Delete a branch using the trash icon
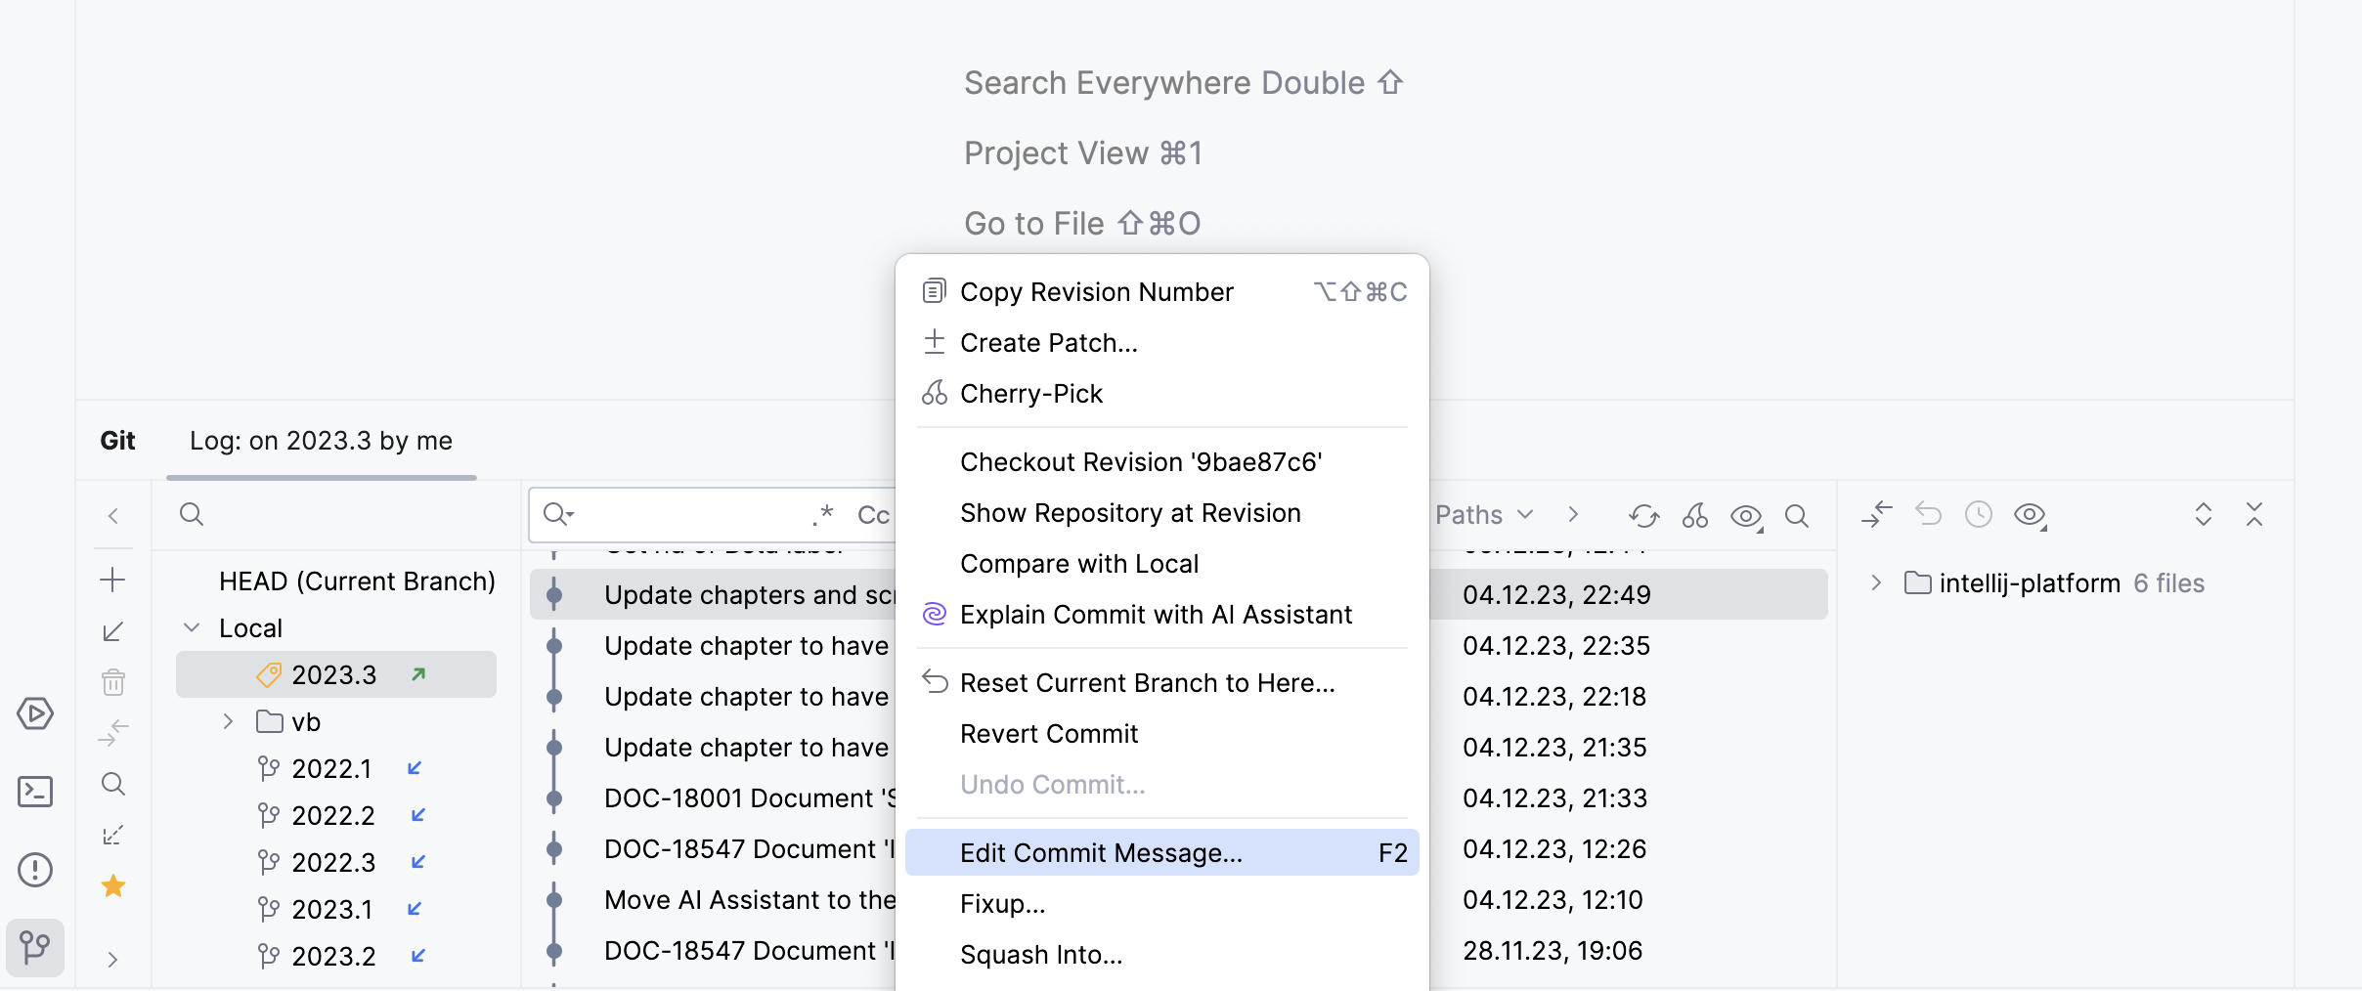Viewport: 2362px width, 991px height. coord(113,682)
